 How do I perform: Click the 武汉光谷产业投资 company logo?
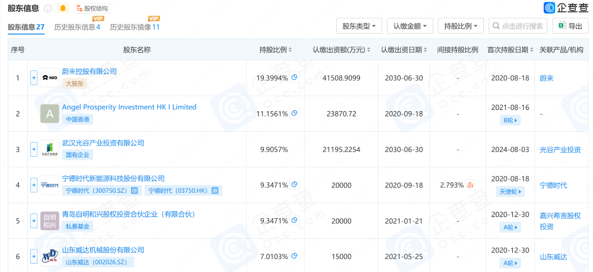tap(50, 150)
